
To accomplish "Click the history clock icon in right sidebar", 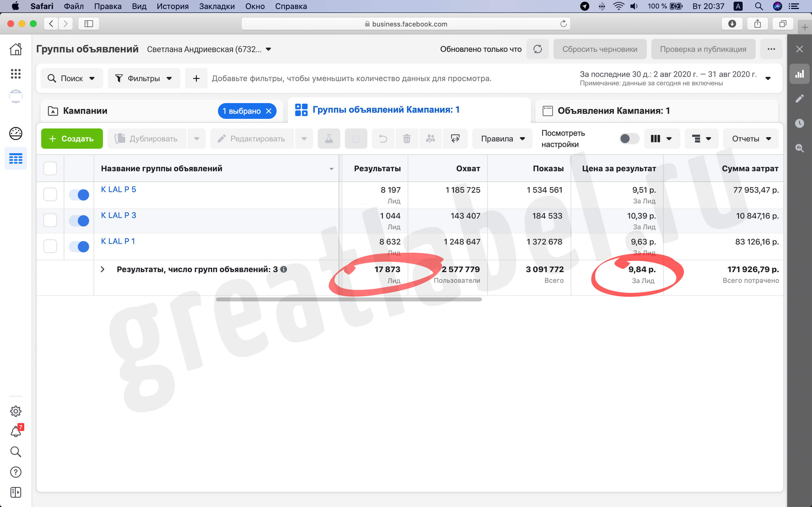I will (x=800, y=123).
